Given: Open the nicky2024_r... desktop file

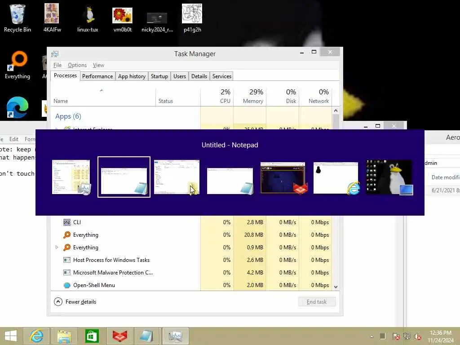Looking at the screenshot, I should [x=157, y=22].
